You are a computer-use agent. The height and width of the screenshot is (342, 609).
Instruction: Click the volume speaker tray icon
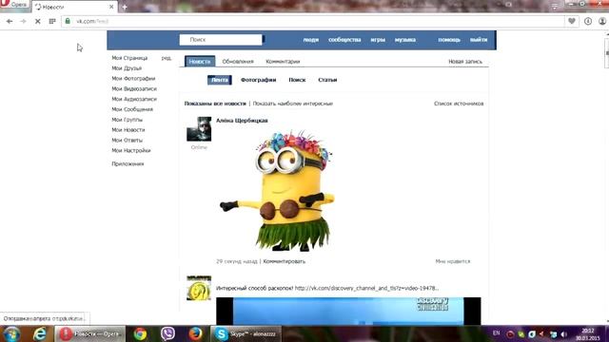(x=564, y=333)
